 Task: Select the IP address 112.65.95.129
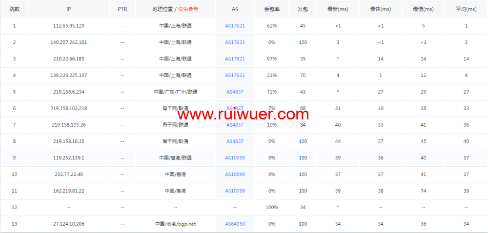point(68,26)
